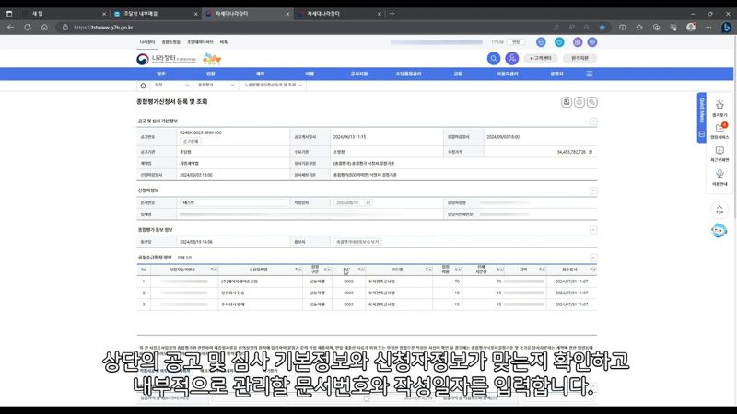Open the chatbot mascot icon

pyautogui.click(x=719, y=231)
